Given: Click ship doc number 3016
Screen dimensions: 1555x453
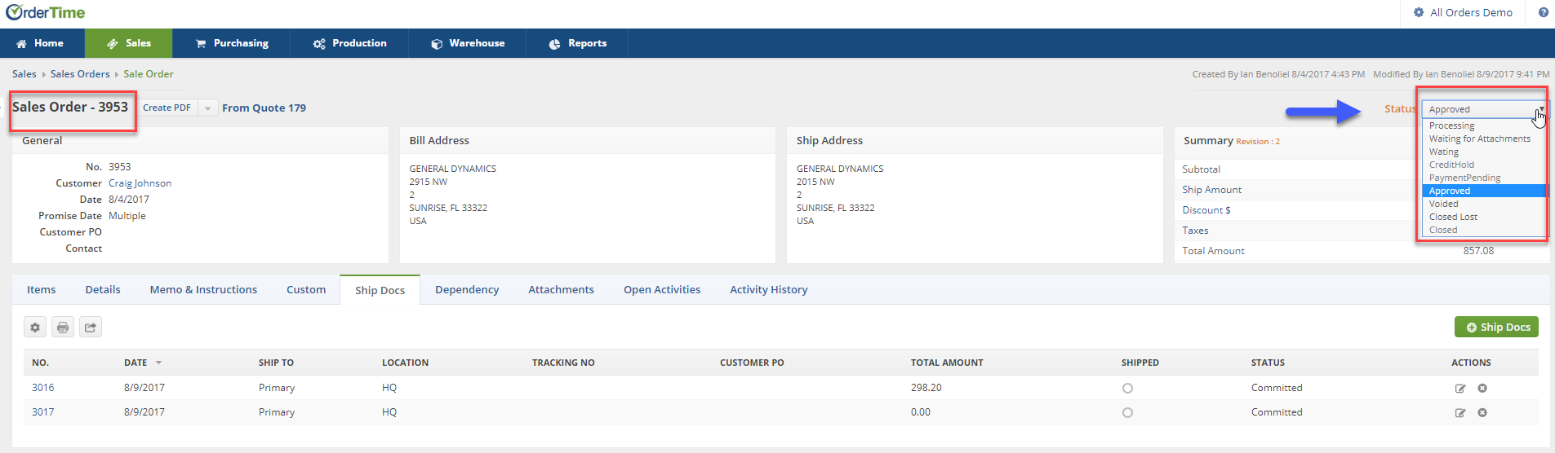Looking at the screenshot, I should [x=42, y=388].
